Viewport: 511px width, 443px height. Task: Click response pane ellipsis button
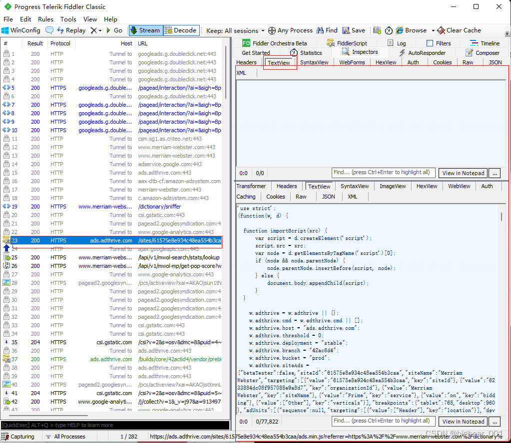[x=495, y=422]
